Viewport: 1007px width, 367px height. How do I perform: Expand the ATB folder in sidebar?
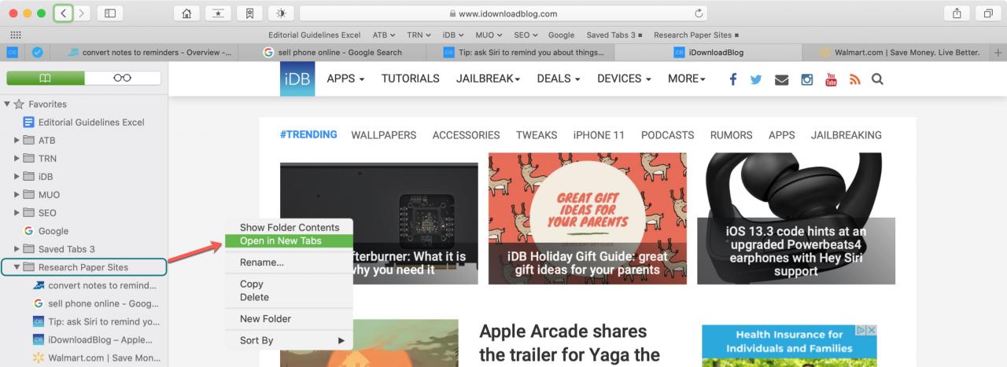[17, 140]
